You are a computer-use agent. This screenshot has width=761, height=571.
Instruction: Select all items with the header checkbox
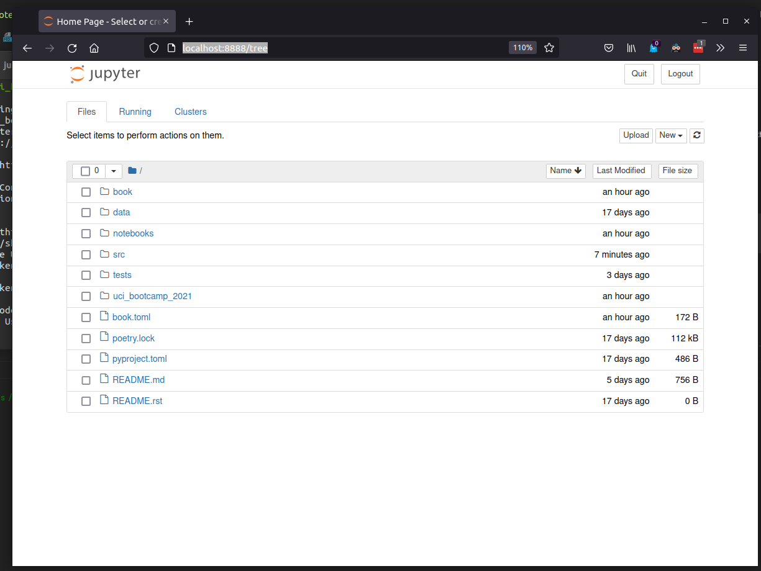(86, 171)
